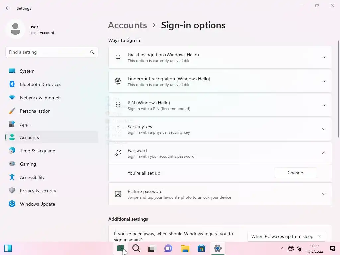
Task: Open Privacy & security category
Action: tap(52, 190)
